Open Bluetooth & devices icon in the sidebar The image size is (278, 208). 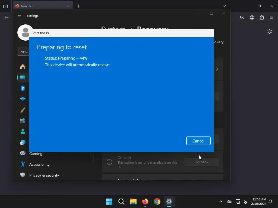(23, 88)
